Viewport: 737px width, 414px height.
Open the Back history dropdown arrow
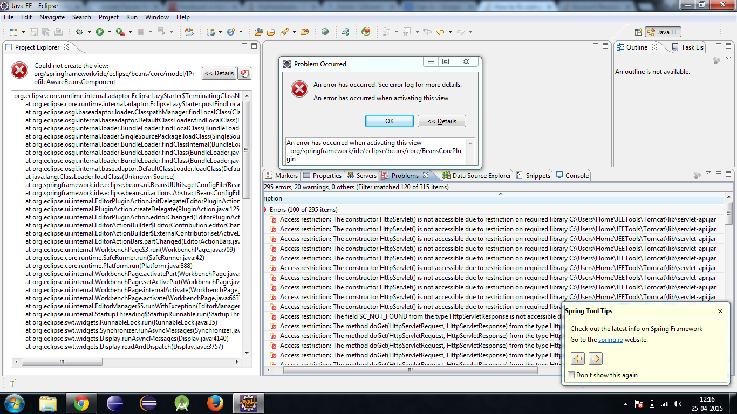[450, 32]
